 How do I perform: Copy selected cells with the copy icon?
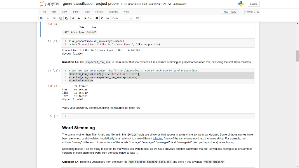(x=60, y=18)
